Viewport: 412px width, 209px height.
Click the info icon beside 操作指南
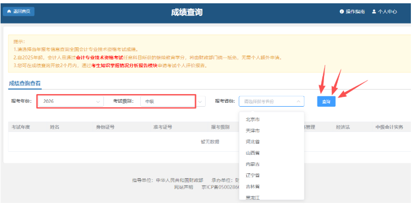(342, 12)
